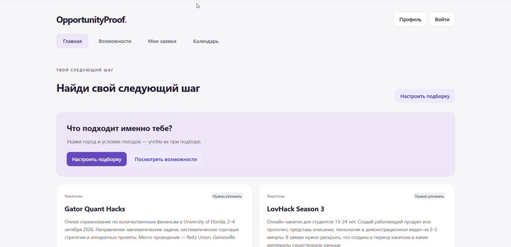Image resolution: width=511 pixels, height=247 pixels.
Task: Click the text Что подходит именно тебе?
Action: point(119,129)
